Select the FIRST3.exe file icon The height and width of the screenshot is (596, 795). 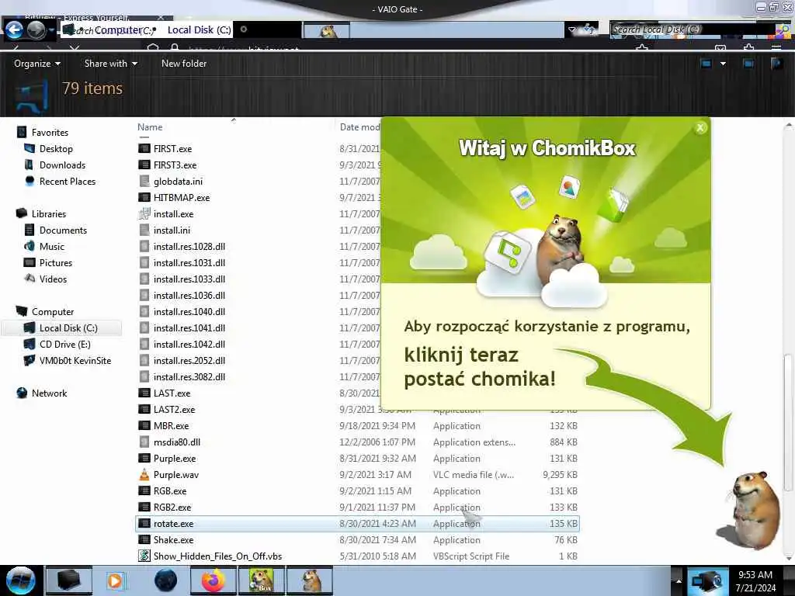click(144, 165)
